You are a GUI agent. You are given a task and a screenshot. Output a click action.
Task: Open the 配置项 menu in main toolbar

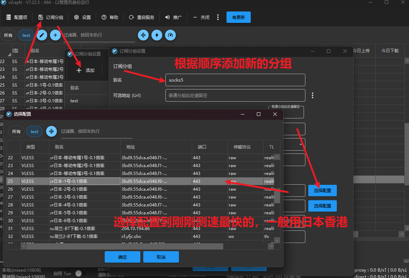click(17, 17)
